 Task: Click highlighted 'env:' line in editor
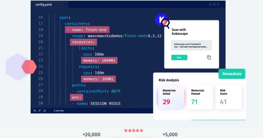[x=76, y=97]
